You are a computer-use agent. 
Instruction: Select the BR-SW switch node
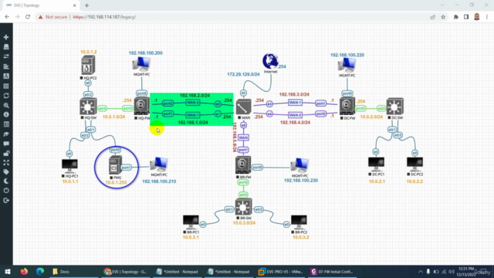[243, 207]
